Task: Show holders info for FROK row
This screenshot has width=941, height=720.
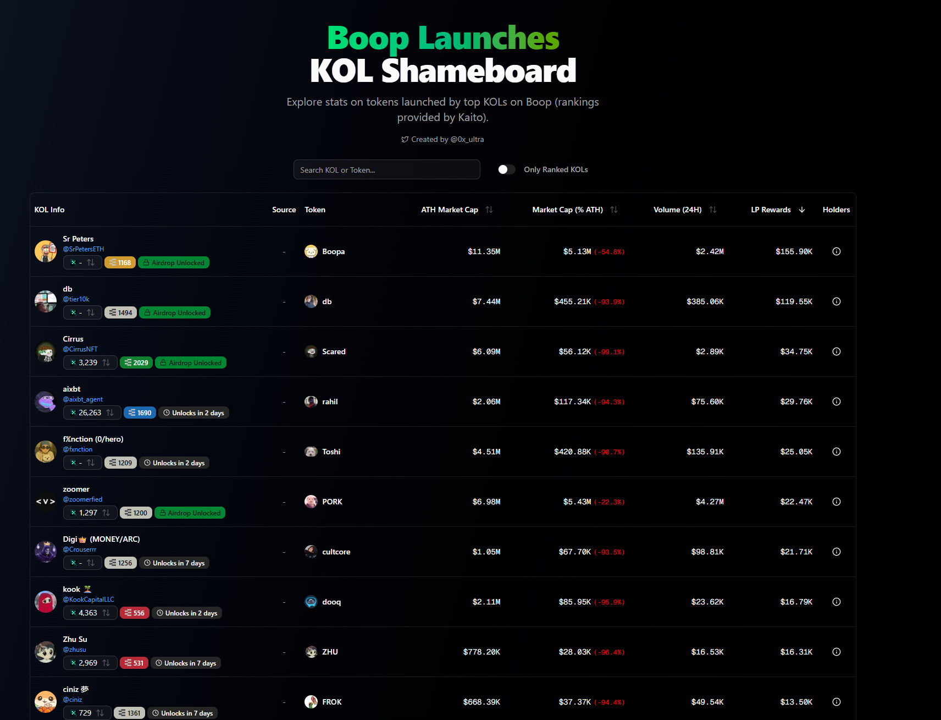Action: point(837,702)
